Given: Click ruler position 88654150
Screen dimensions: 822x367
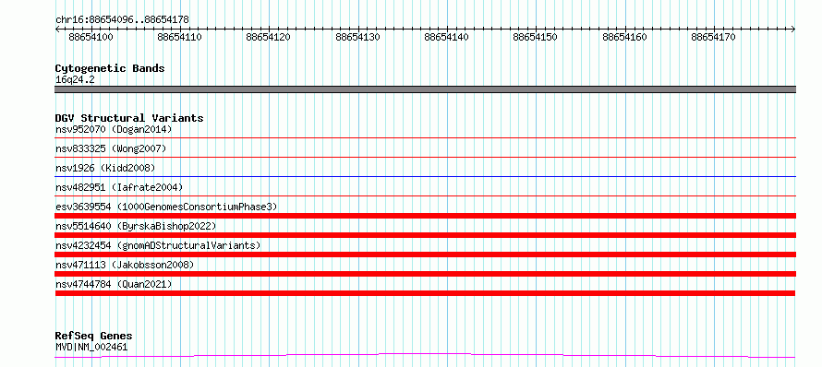Looking at the screenshot, I should click(536, 38).
